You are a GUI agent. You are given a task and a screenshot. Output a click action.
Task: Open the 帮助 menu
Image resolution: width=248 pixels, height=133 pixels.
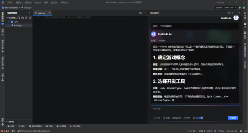pos(64,3)
